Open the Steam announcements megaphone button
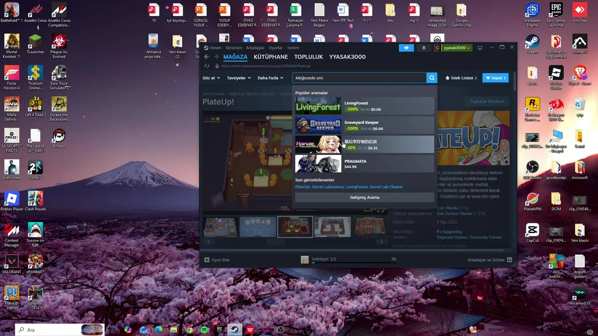Viewport: 598px width, 336px height. (406, 48)
